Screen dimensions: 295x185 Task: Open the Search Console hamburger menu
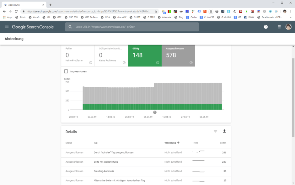tap(7, 27)
